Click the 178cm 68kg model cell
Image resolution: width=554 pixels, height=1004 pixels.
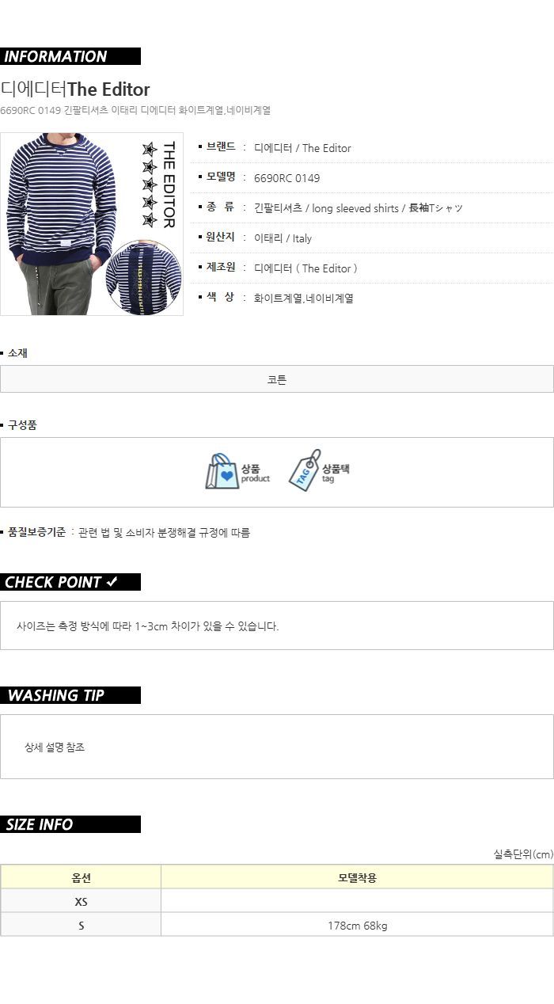click(x=357, y=925)
